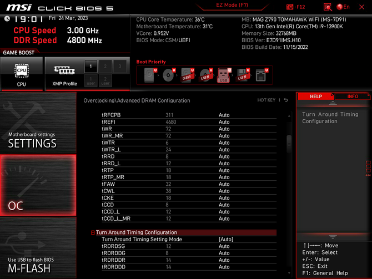Edit the tRDRDDR Auto value
Viewport: 372px width, 279px height.
(x=224, y=260)
